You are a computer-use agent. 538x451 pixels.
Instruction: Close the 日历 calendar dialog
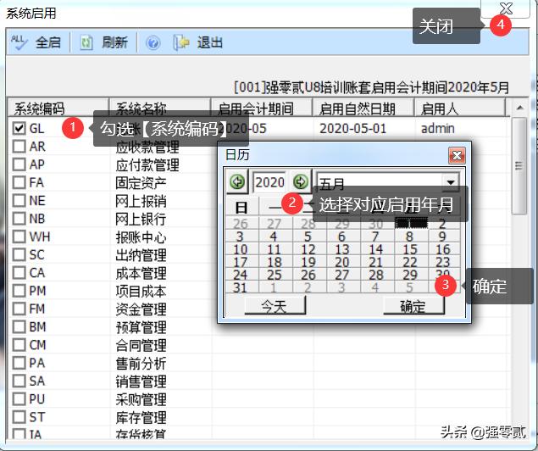pyautogui.click(x=457, y=155)
